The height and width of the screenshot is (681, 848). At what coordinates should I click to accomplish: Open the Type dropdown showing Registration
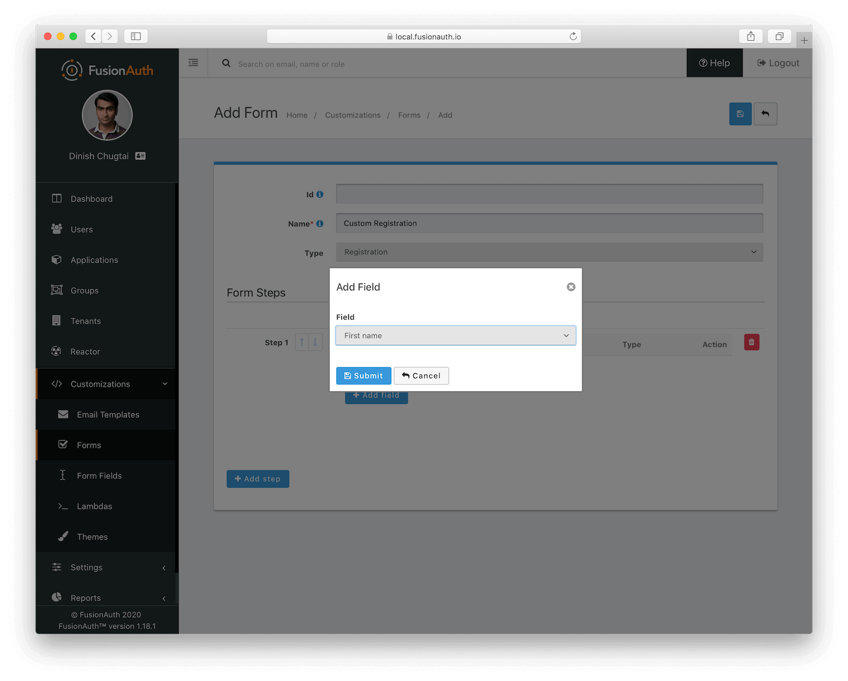[549, 252]
